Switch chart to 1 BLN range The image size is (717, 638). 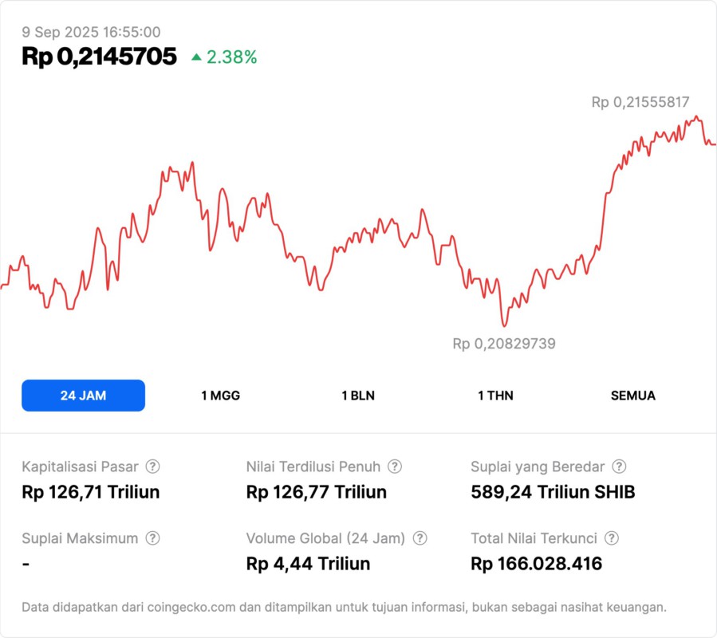click(358, 396)
